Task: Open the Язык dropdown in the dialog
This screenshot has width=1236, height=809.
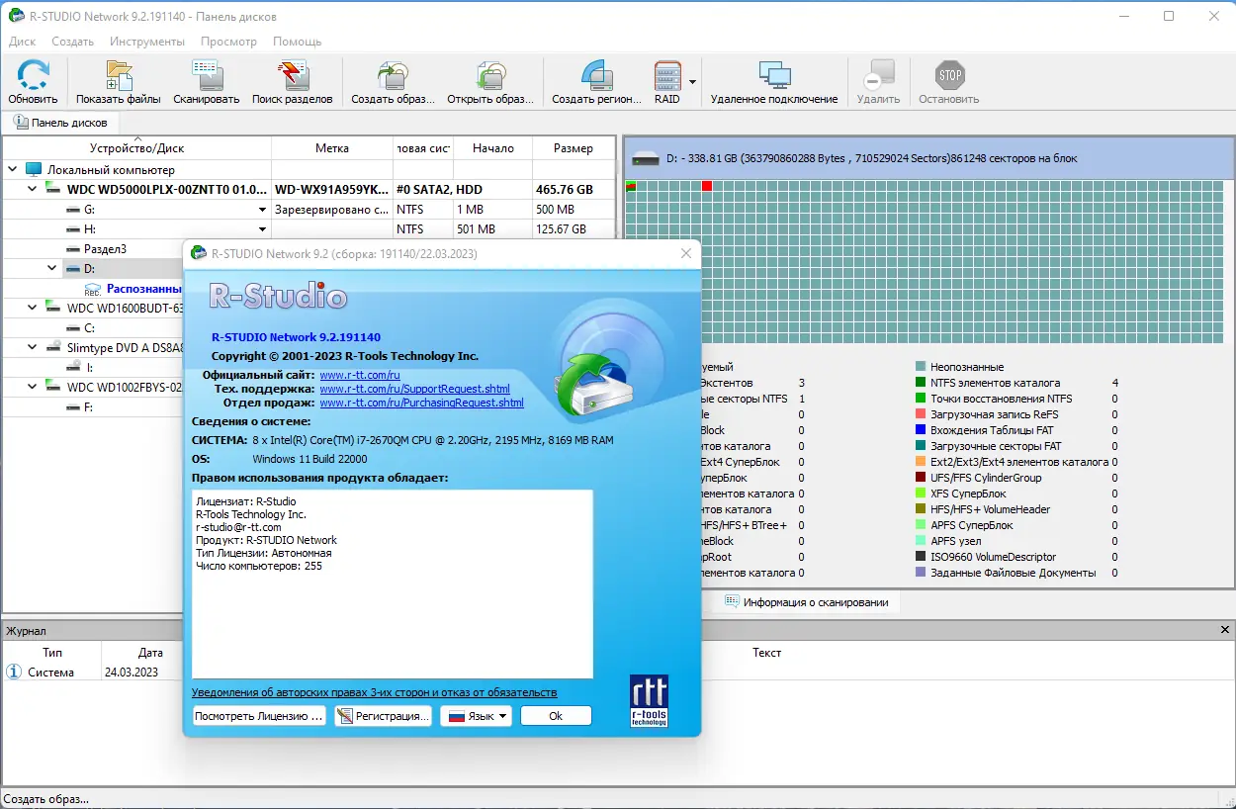Action: click(x=476, y=715)
